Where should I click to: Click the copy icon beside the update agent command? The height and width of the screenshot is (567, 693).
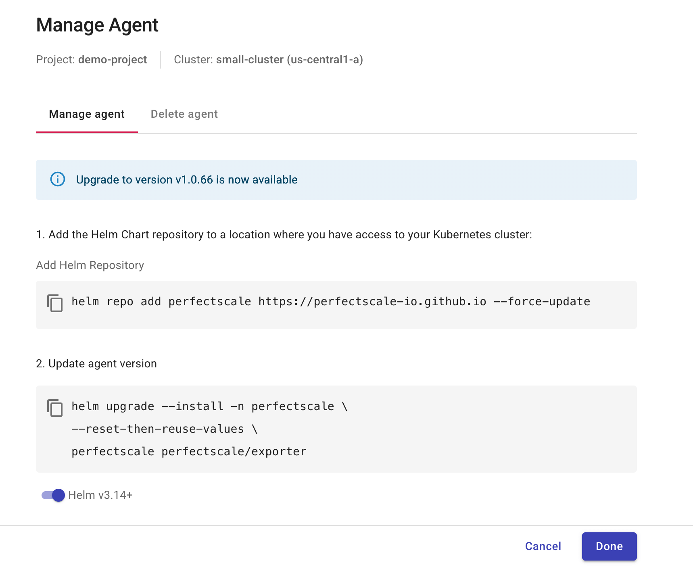tap(55, 409)
